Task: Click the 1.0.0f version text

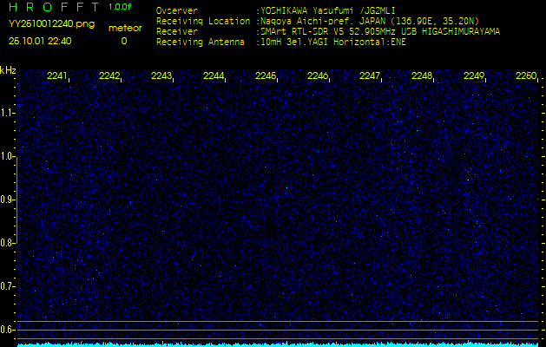Action: [121, 7]
